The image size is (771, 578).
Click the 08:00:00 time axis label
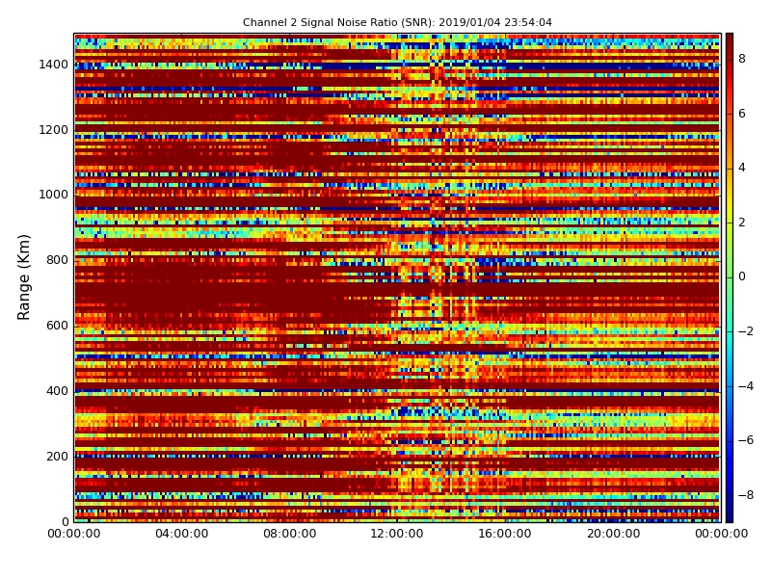290,534
